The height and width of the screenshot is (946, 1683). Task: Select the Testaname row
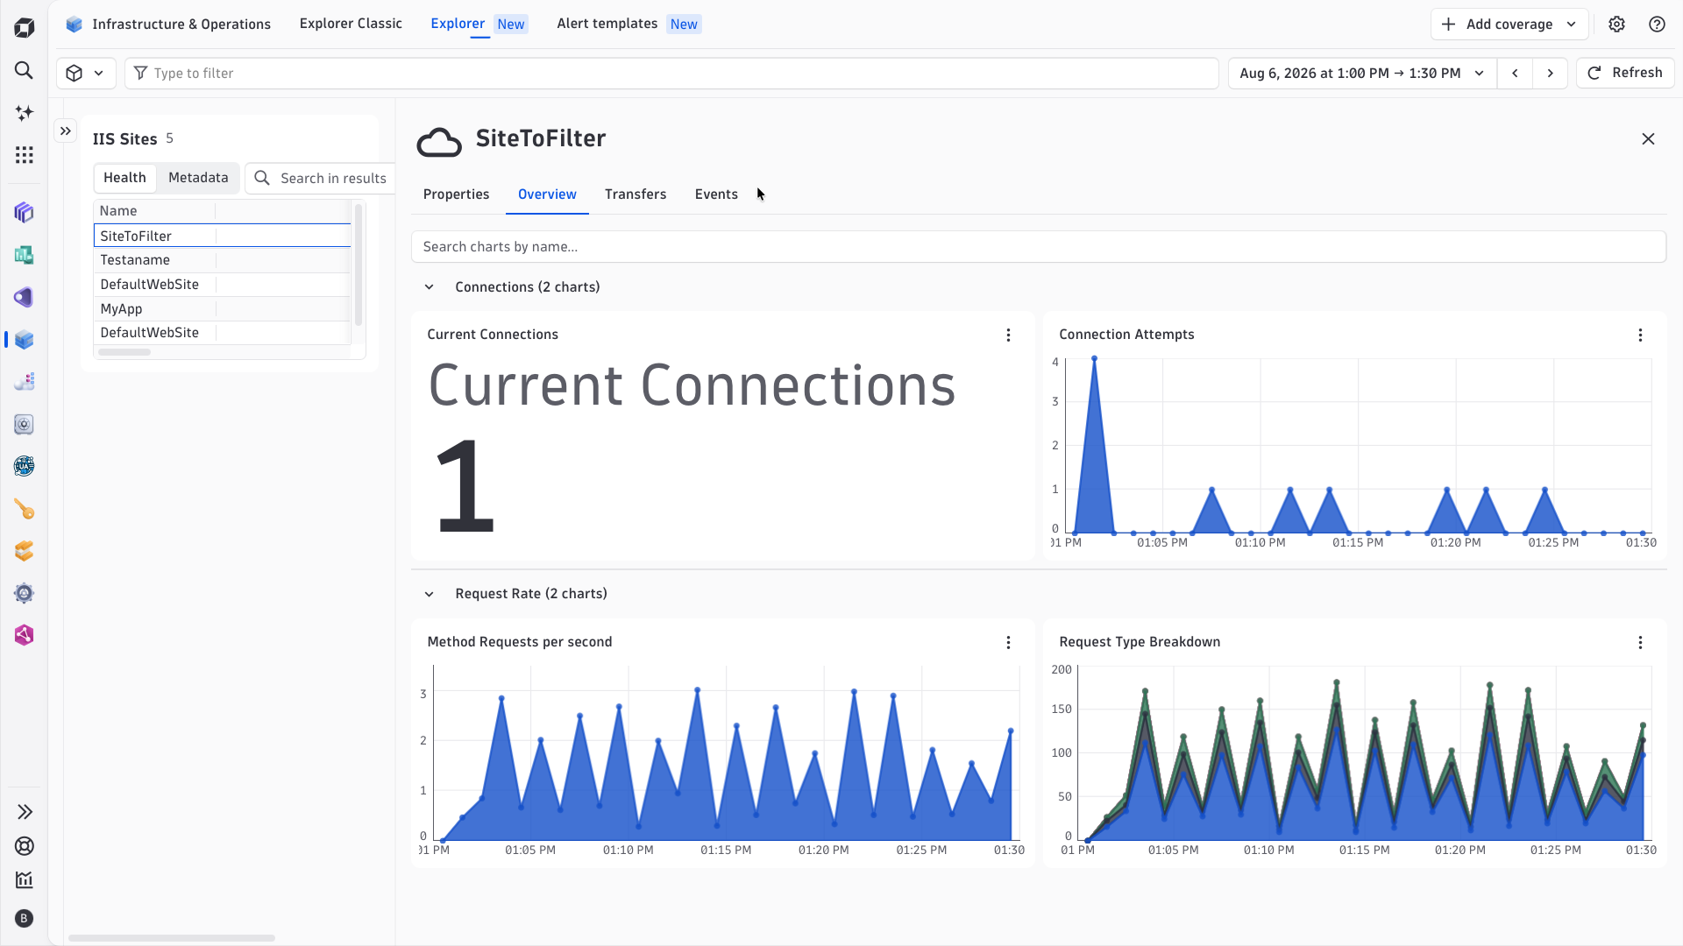click(x=222, y=260)
